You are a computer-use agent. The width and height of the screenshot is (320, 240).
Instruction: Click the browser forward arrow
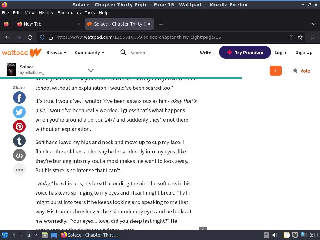pos(19,37)
